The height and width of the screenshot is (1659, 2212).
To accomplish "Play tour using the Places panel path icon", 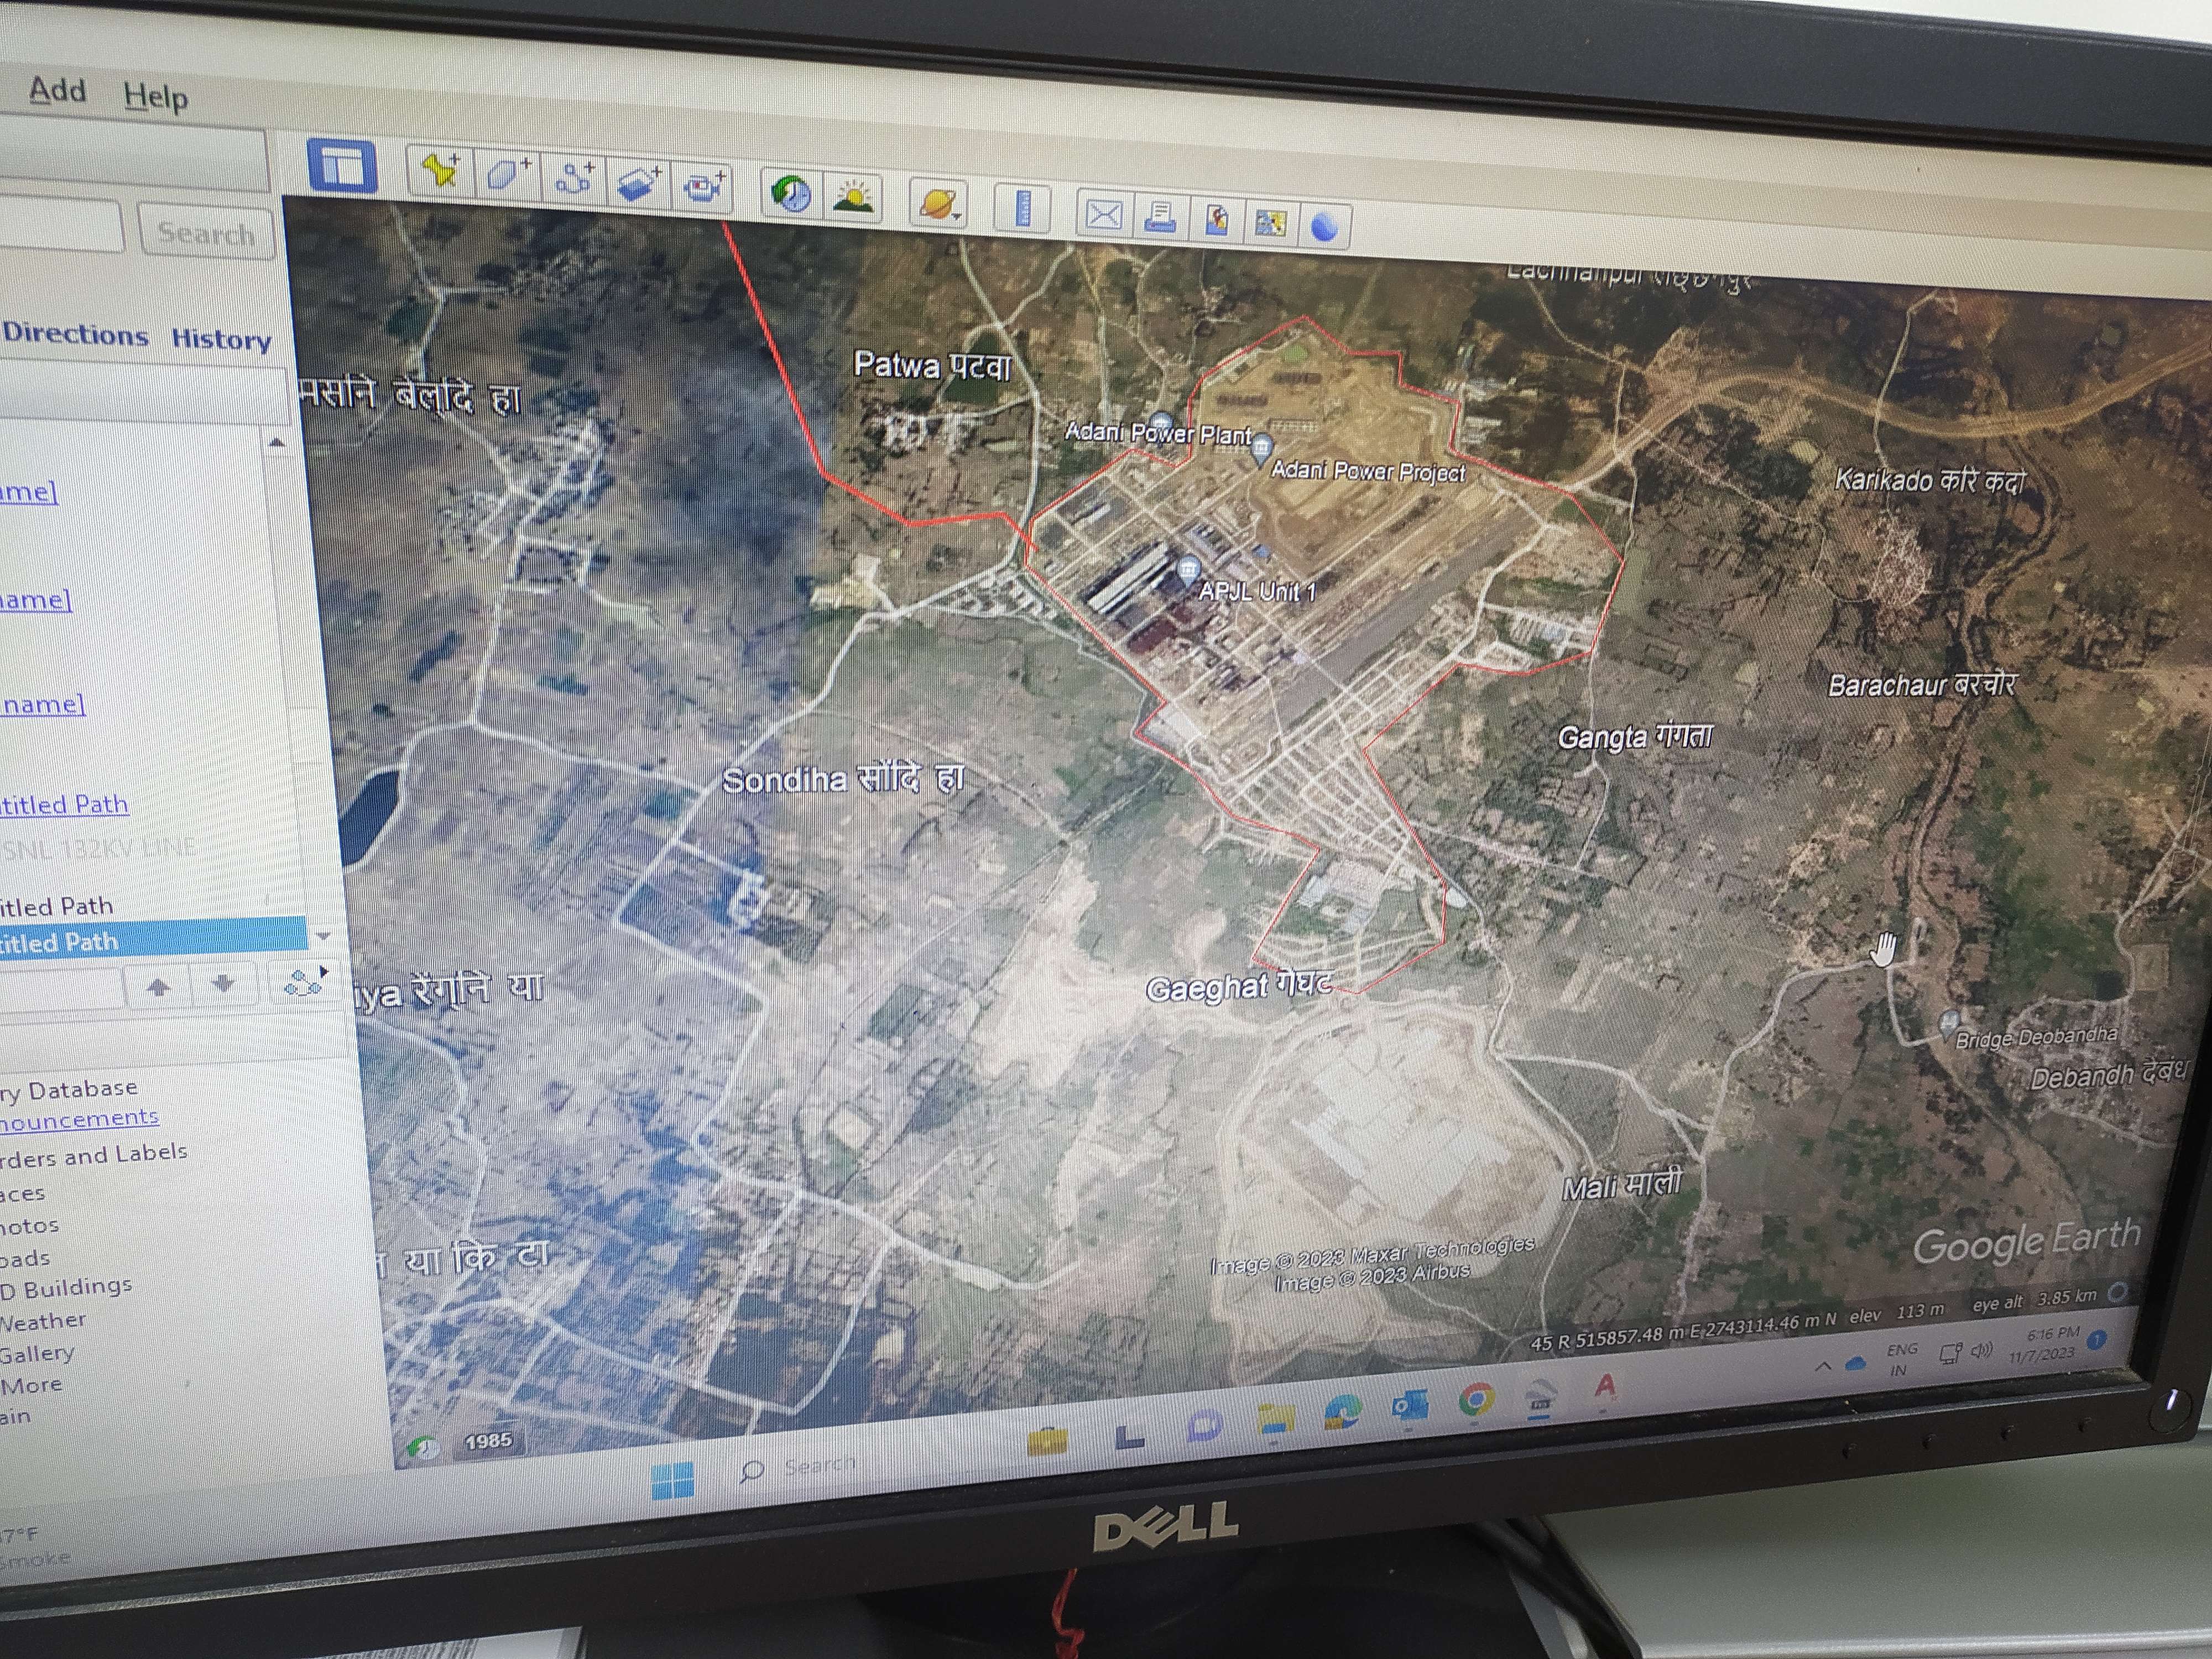I will click(x=304, y=984).
